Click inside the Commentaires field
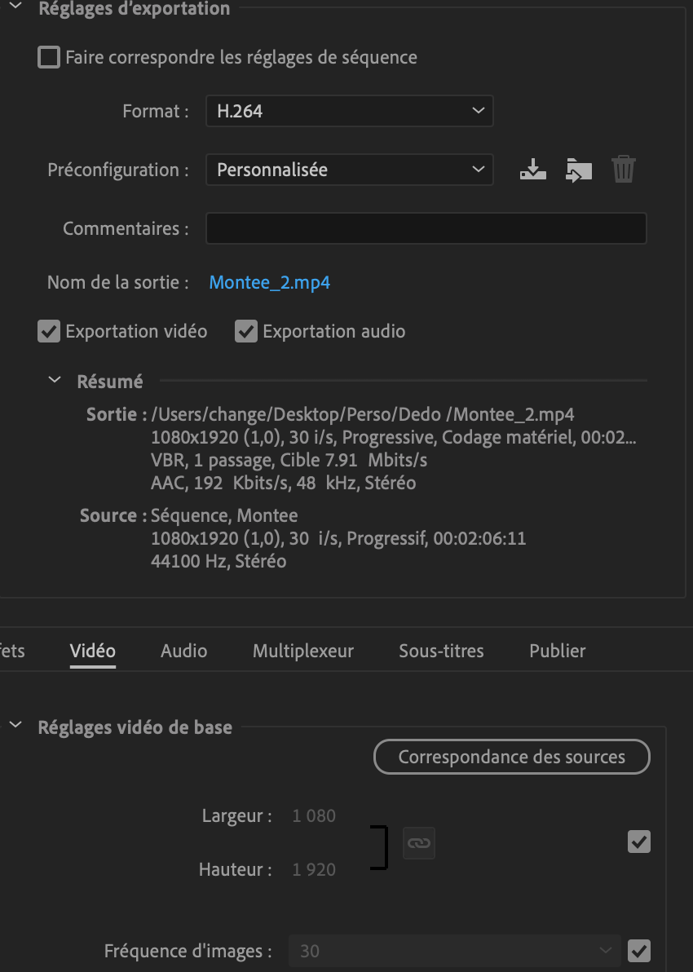 pyautogui.click(x=426, y=228)
